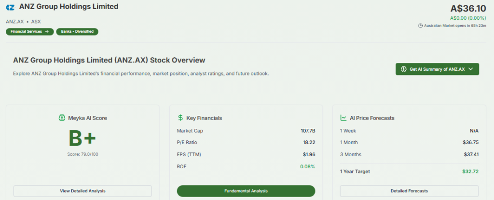Click the B+ score grade
494x200 pixels.
82,139
